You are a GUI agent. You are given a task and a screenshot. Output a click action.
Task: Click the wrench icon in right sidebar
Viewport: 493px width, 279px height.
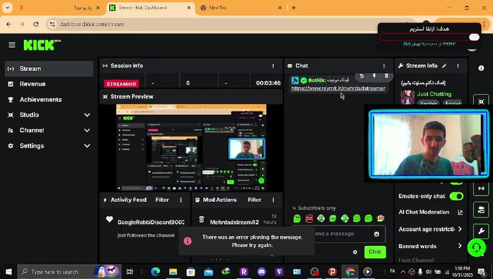[481, 231]
